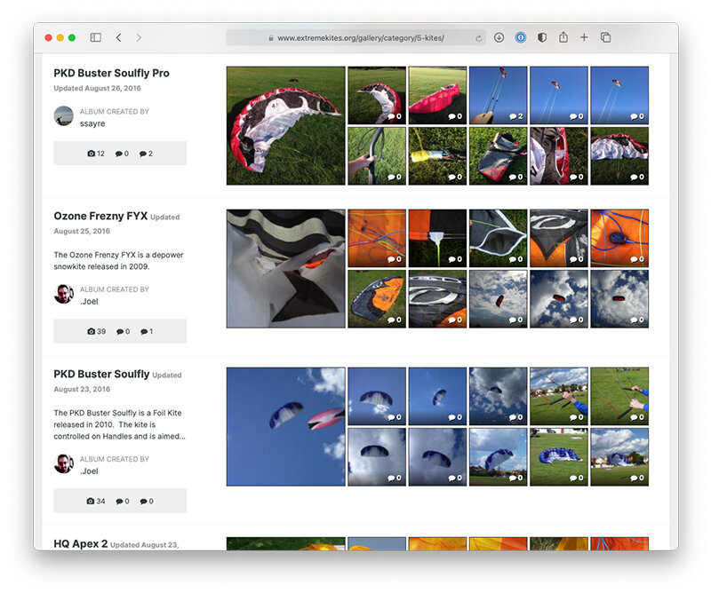Open large two-kites-in-sky Soulfly cover image
711x593 pixels.
[285, 427]
